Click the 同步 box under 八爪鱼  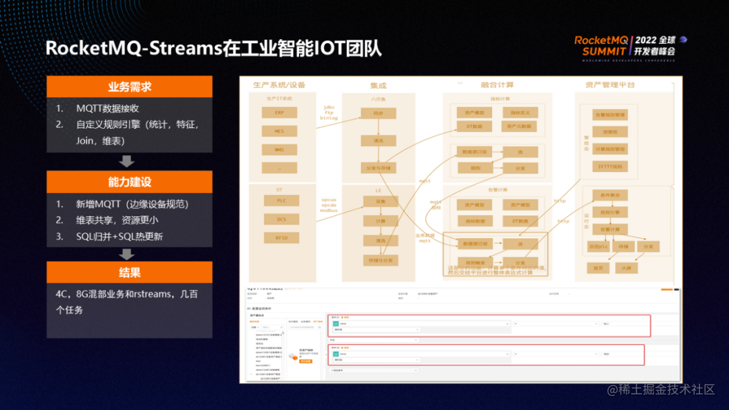coord(379,113)
